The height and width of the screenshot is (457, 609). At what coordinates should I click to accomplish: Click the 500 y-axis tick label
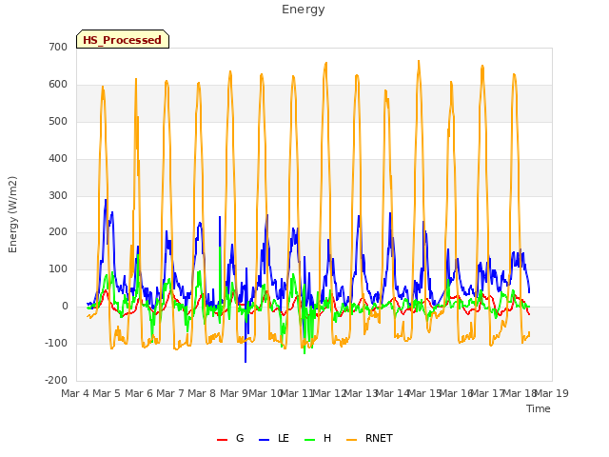click(x=58, y=121)
